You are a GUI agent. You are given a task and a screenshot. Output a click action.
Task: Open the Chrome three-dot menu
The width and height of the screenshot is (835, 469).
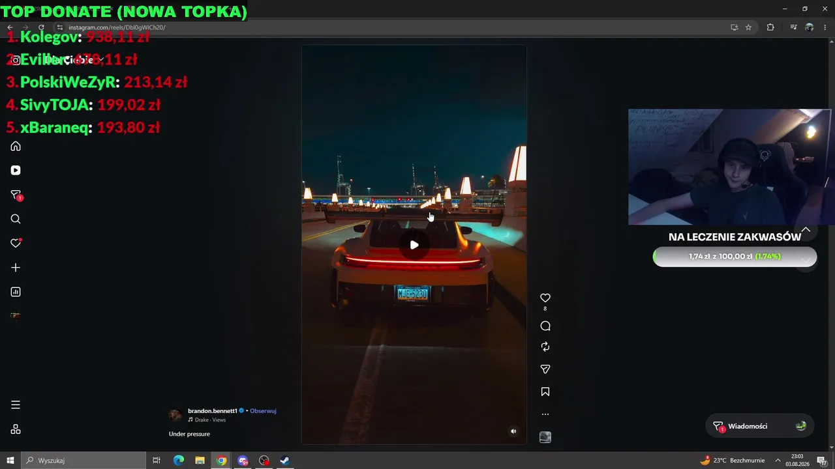[x=825, y=27]
